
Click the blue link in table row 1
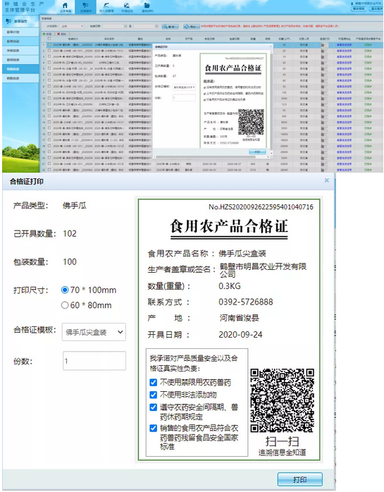click(x=344, y=45)
